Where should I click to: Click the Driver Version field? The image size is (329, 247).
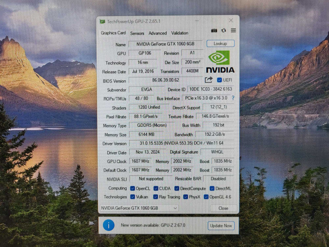click(181, 143)
